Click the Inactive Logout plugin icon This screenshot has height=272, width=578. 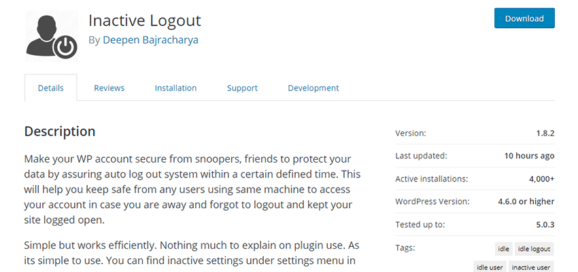click(51, 35)
